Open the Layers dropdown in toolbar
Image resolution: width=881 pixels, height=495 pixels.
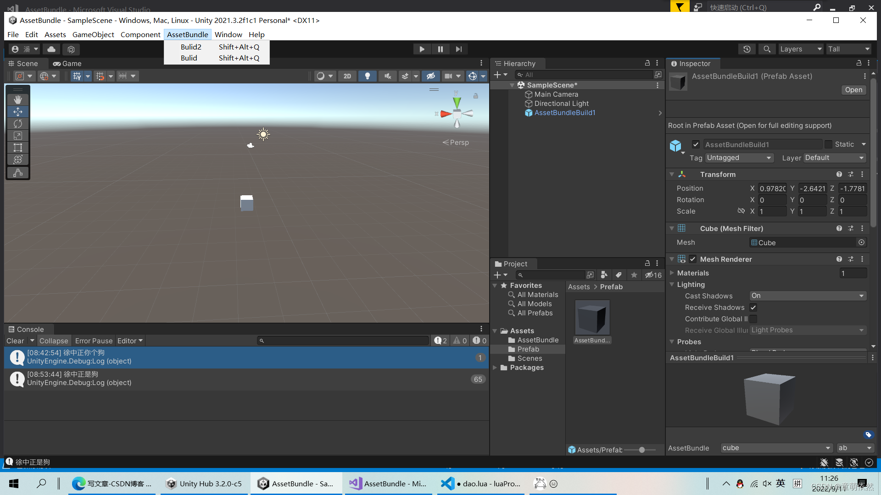[801, 49]
